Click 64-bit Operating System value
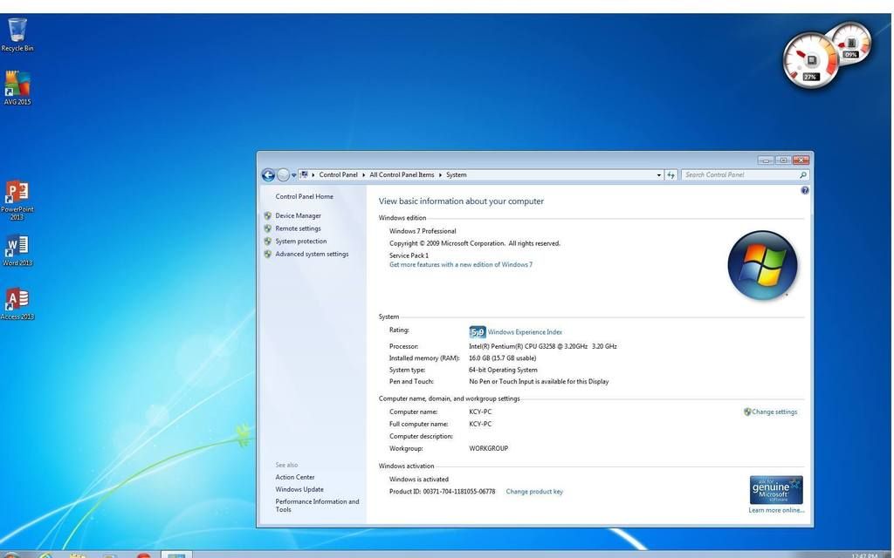The height and width of the screenshot is (558, 894). point(503,370)
